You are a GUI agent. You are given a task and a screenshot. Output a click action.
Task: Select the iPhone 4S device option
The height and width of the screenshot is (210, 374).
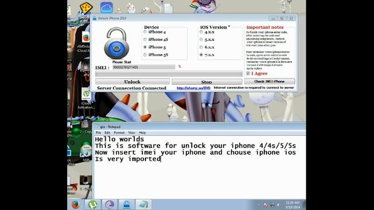point(145,40)
